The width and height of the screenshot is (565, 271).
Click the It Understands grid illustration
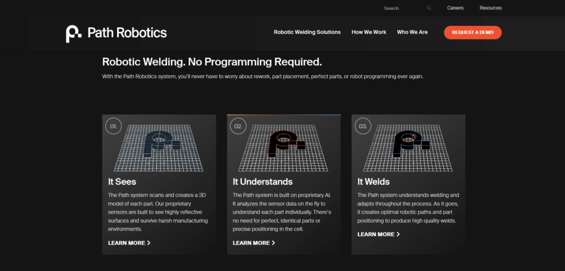coord(283,148)
